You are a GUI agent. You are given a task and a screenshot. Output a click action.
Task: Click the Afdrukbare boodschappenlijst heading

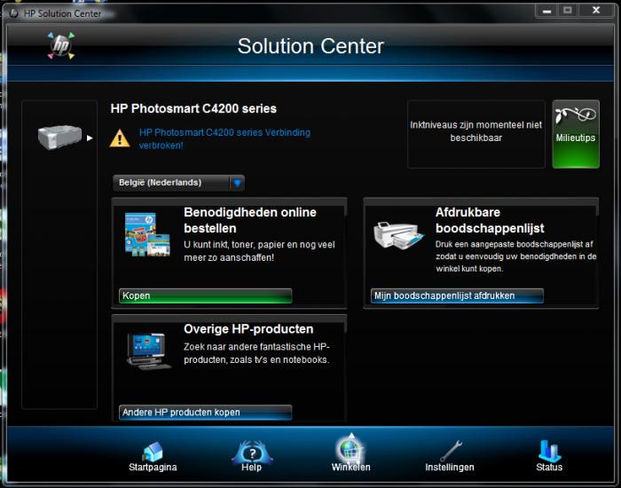490,220
